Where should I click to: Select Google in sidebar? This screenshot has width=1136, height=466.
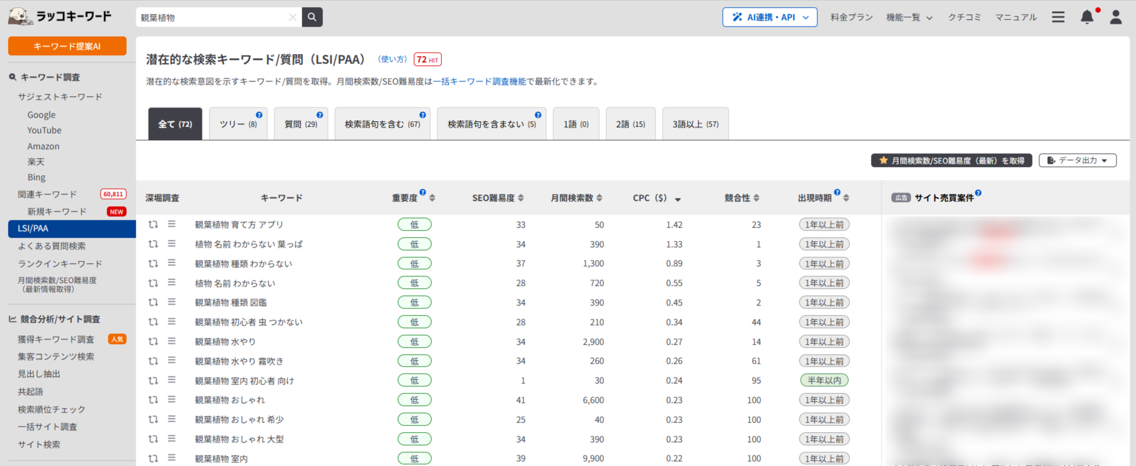[42, 115]
